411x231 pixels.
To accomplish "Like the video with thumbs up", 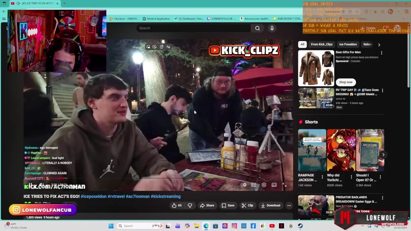I will pos(177,205).
